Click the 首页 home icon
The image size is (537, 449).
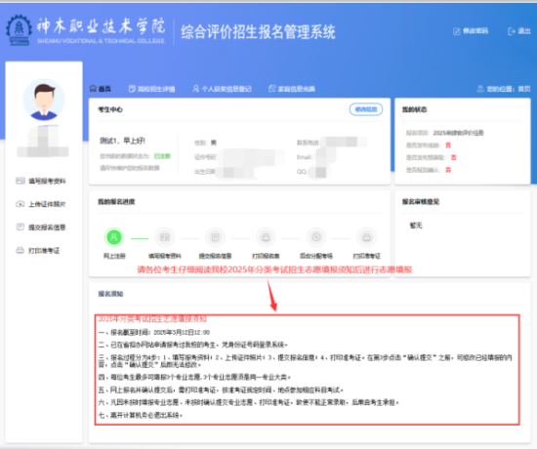(x=93, y=89)
